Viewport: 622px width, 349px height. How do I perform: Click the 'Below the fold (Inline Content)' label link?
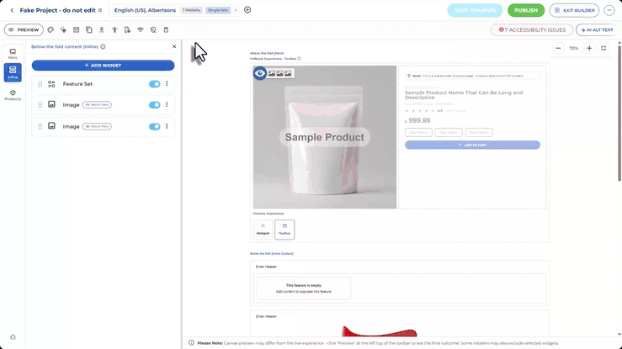272,253
